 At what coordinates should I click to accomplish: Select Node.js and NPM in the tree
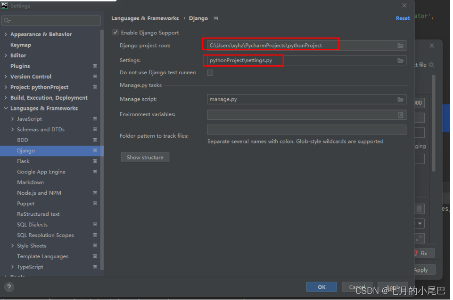click(x=39, y=193)
